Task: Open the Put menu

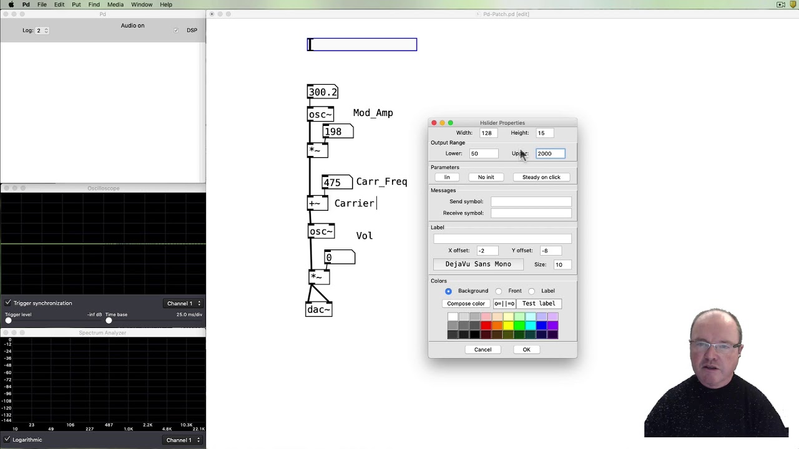Action: pos(76,4)
